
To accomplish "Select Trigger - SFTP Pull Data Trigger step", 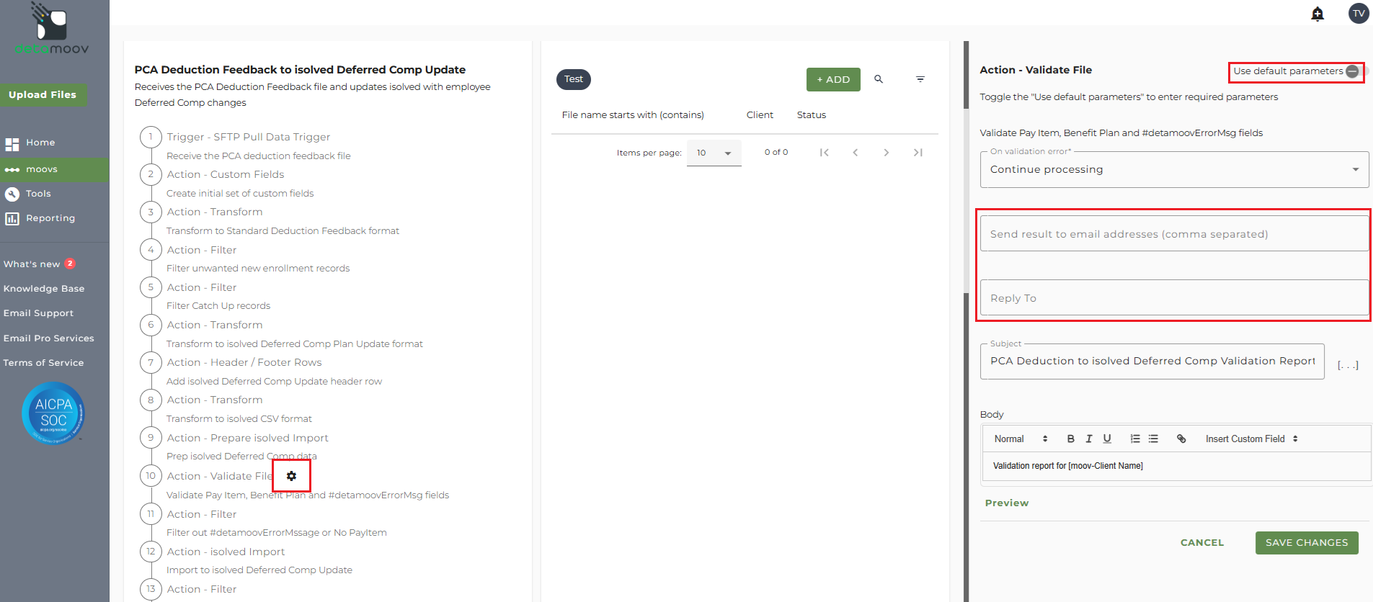I will point(249,137).
